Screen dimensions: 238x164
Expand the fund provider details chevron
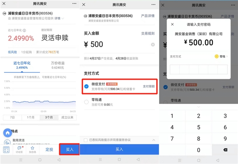click(63, 19)
